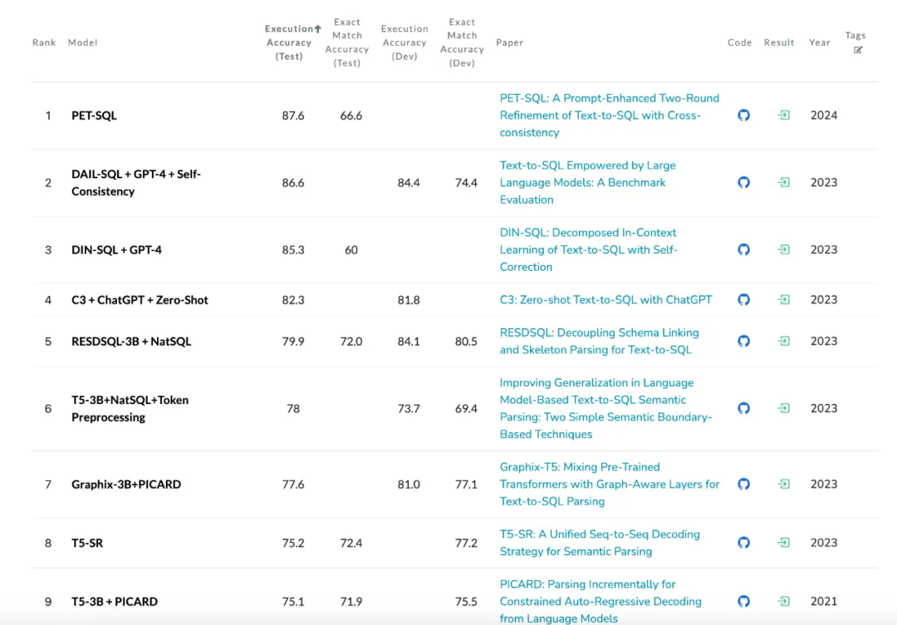Image resolution: width=897 pixels, height=625 pixels.
Task: Open GitHub code for Graphix-3B+PICARD
Action: click(743, 484)
